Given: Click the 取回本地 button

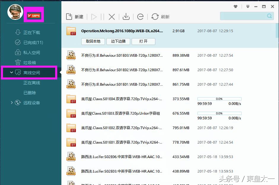Looking at the screenshot, I should click(93, 41).
